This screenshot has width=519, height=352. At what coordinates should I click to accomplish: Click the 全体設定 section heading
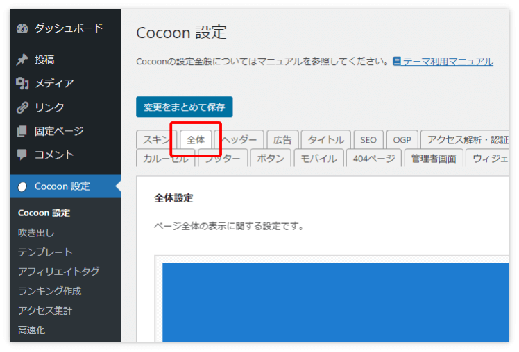pos(173,198)
